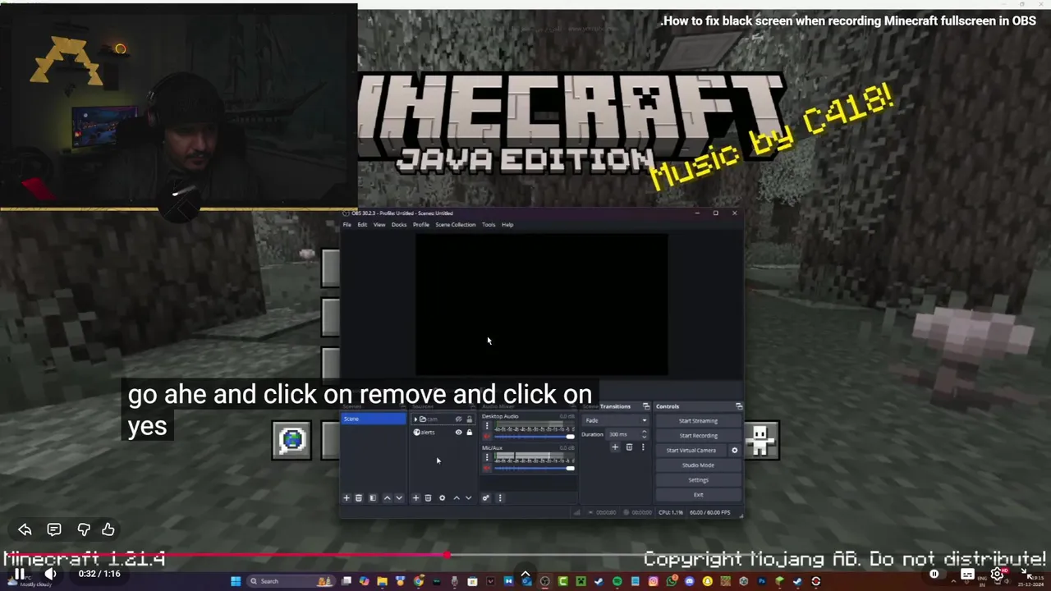This screenshot has height=591, width=1051.
Task: Click Exit in the Controls dock
Action: [x=698, y=495]
